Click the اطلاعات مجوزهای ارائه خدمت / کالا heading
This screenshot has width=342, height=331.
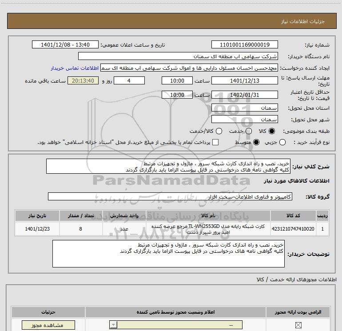pyautogui.click(x=296, y=279)
